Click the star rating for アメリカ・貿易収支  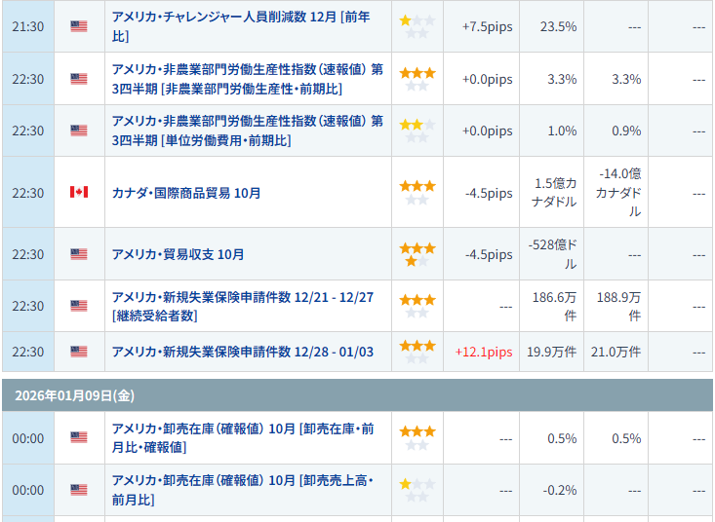tap(417, 254)
